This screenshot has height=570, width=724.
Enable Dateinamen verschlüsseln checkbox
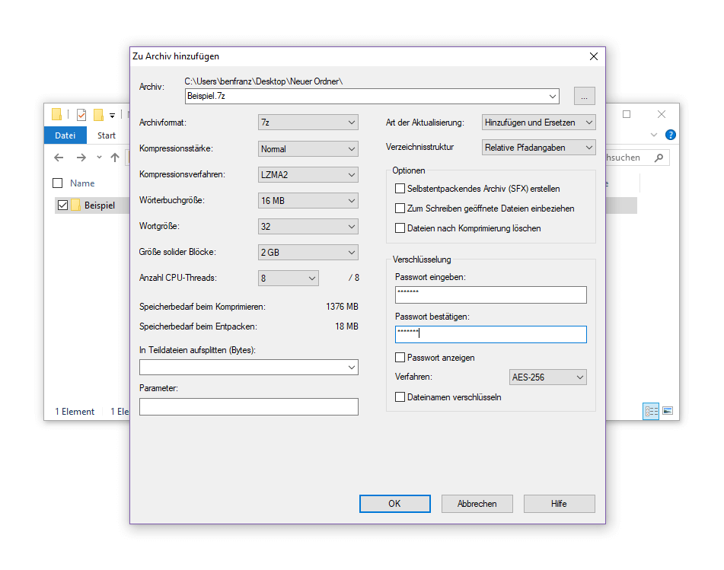point(400,397)
